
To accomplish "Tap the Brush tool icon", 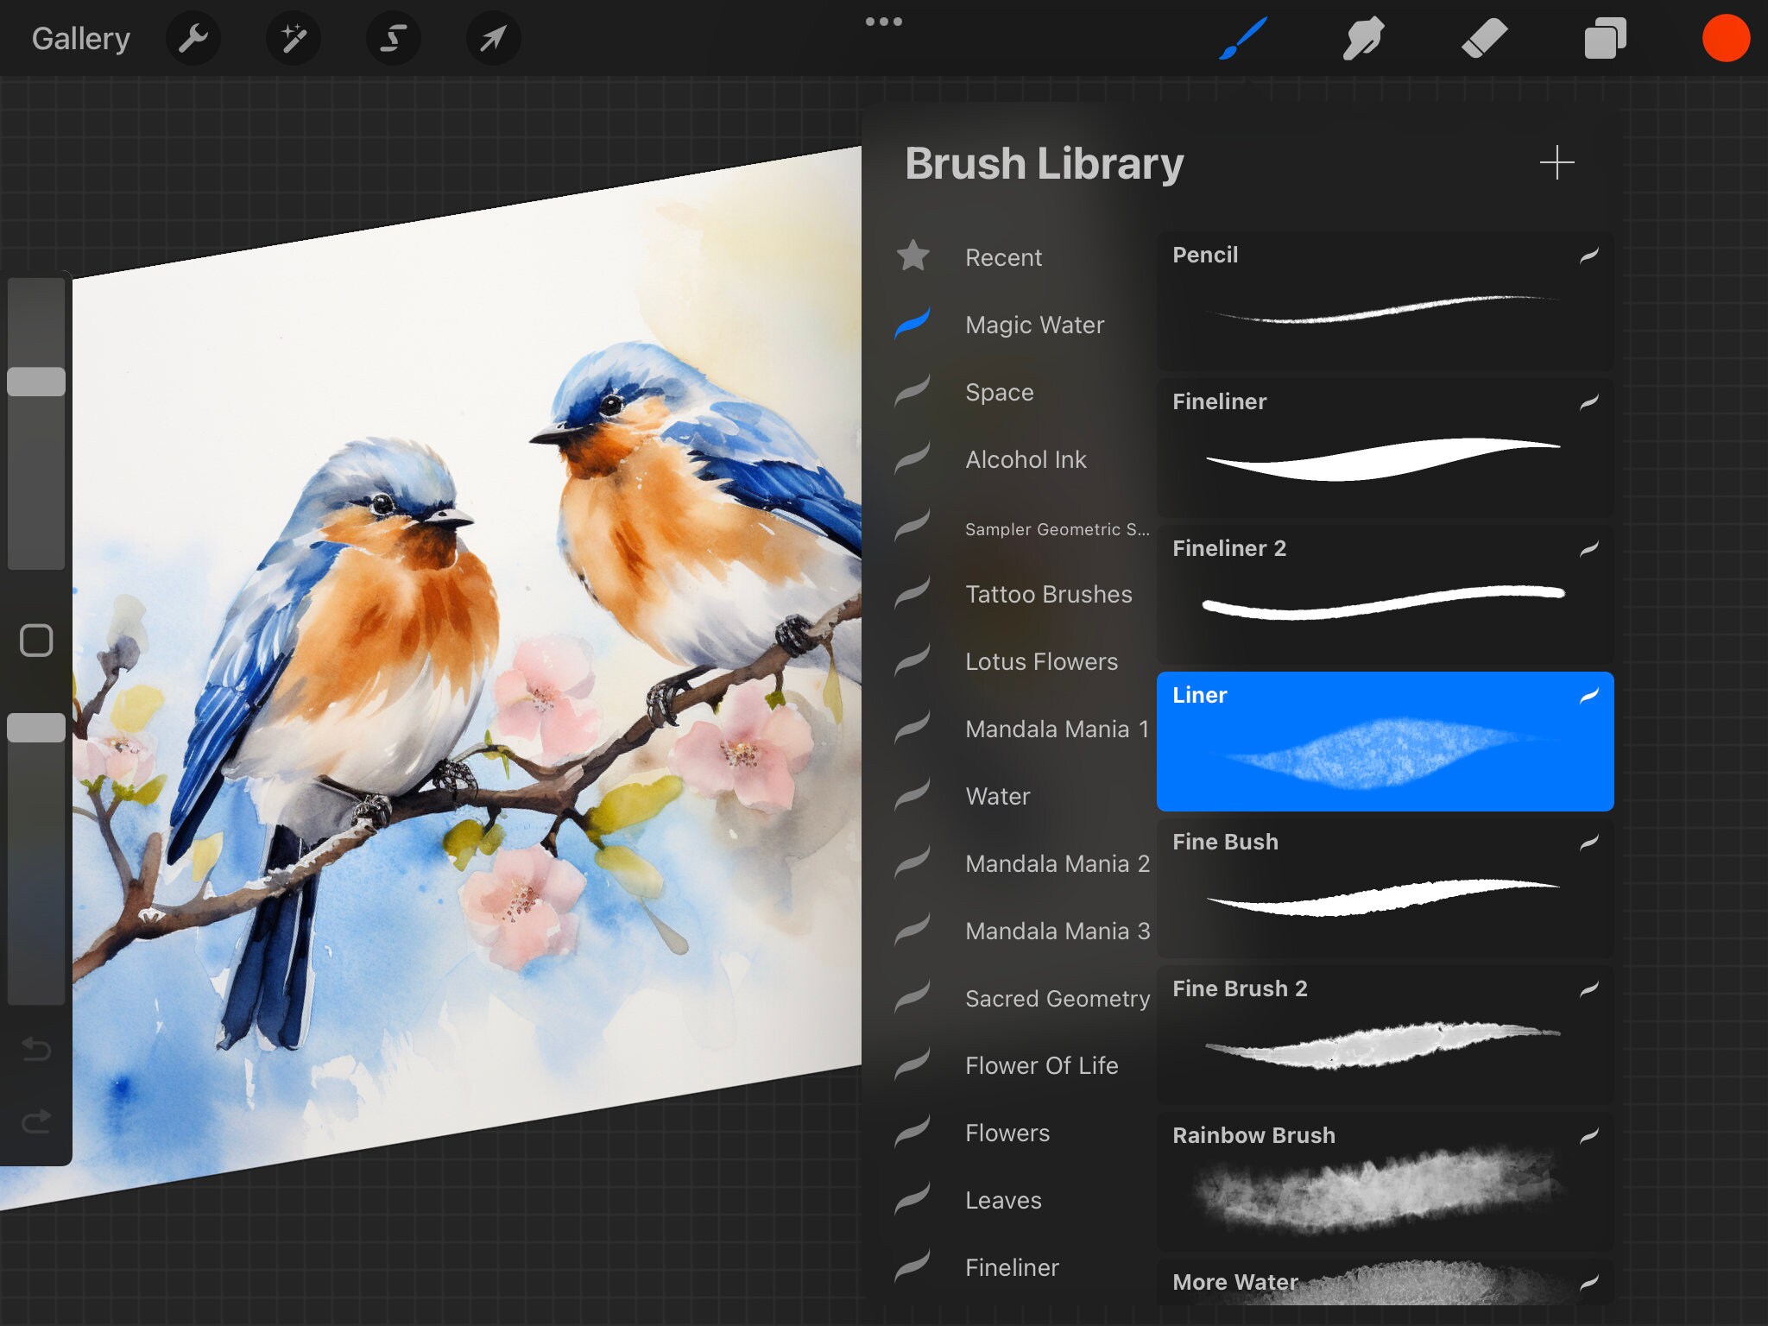I will (x=1243, y=39).
